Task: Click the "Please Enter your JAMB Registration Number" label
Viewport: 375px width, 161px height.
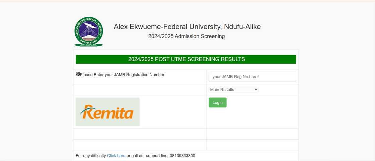Action: click(122, 75)
